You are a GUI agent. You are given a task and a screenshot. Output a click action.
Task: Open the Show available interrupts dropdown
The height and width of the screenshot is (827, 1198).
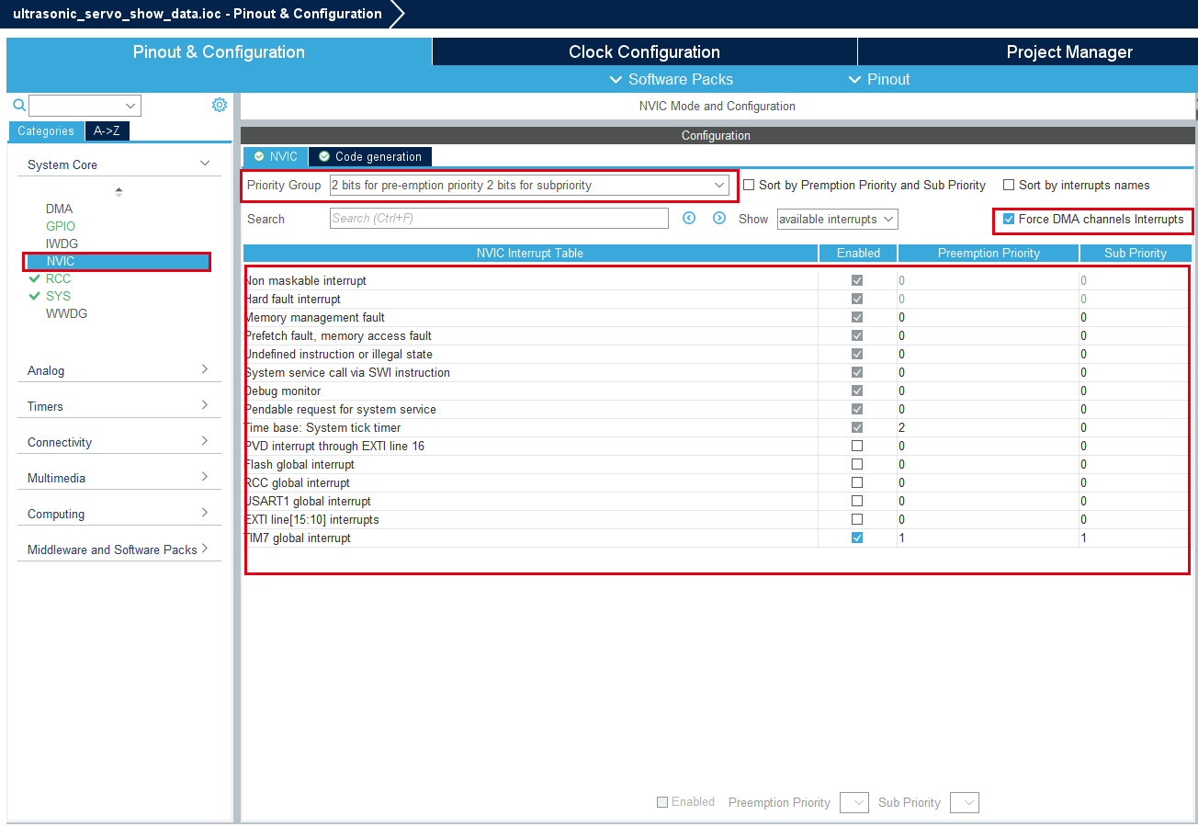click(x=837, y=219)
